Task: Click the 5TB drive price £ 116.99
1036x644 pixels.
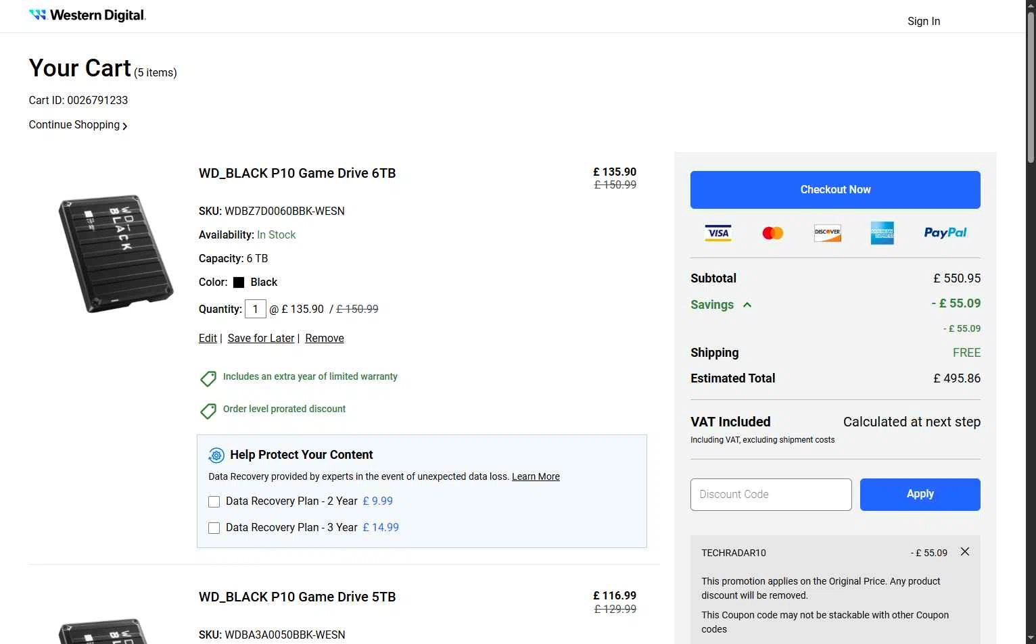Action: 615,596
